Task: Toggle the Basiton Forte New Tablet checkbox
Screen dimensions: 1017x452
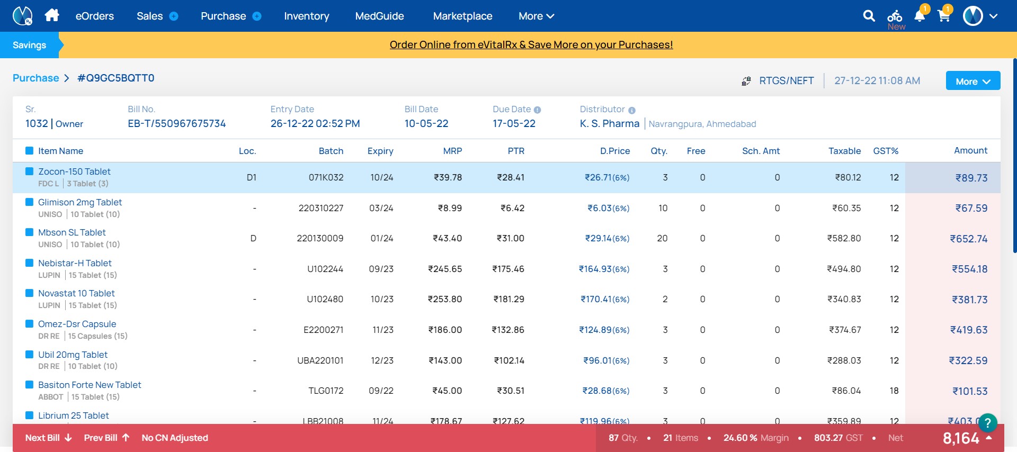Action: coord(30,385)
